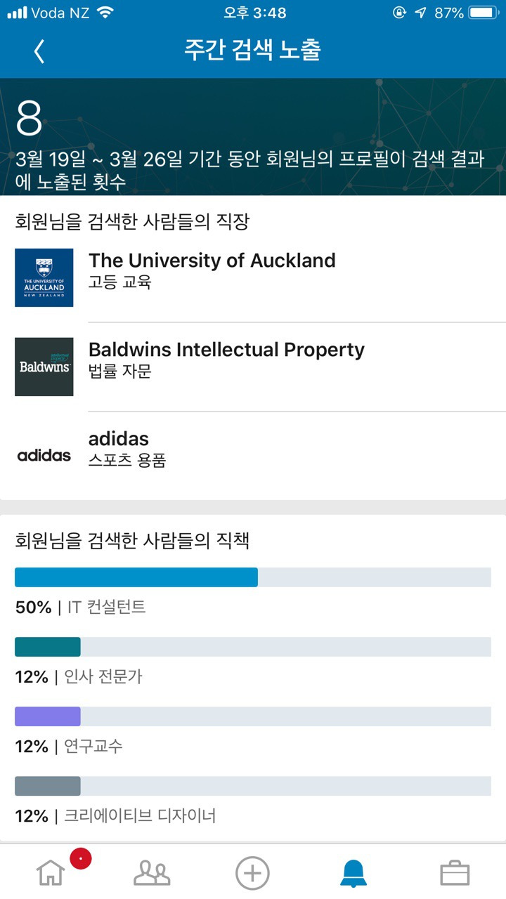The image size is (506, 899).
Task: Tap the search count number 8
Action: (30, 119)
